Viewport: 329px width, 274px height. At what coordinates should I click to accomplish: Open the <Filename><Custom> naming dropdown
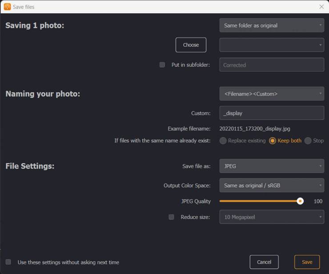(x=272, y=94)
